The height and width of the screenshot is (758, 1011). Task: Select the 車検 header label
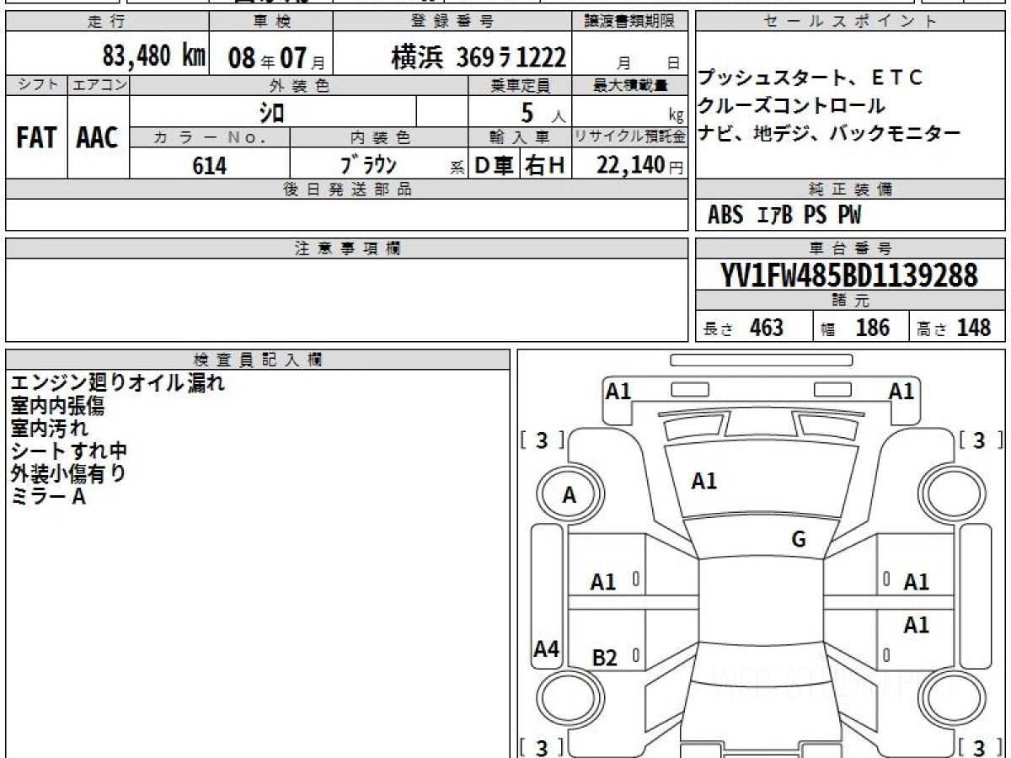coord(271,22)
